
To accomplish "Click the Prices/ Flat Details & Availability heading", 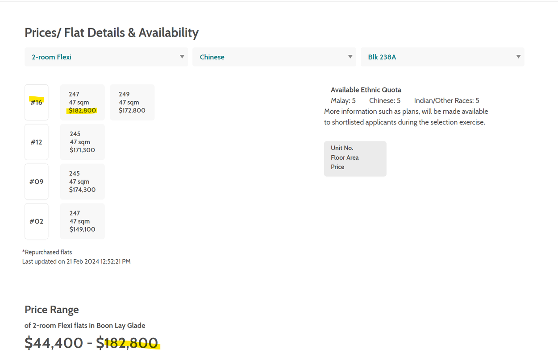I will [112, 33].
